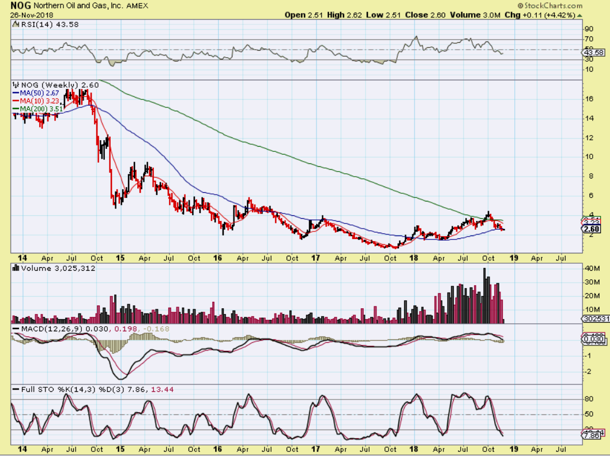Open the StockCharts.com copyright link
This screenshot has height=456, width=610.
(550, 6)
